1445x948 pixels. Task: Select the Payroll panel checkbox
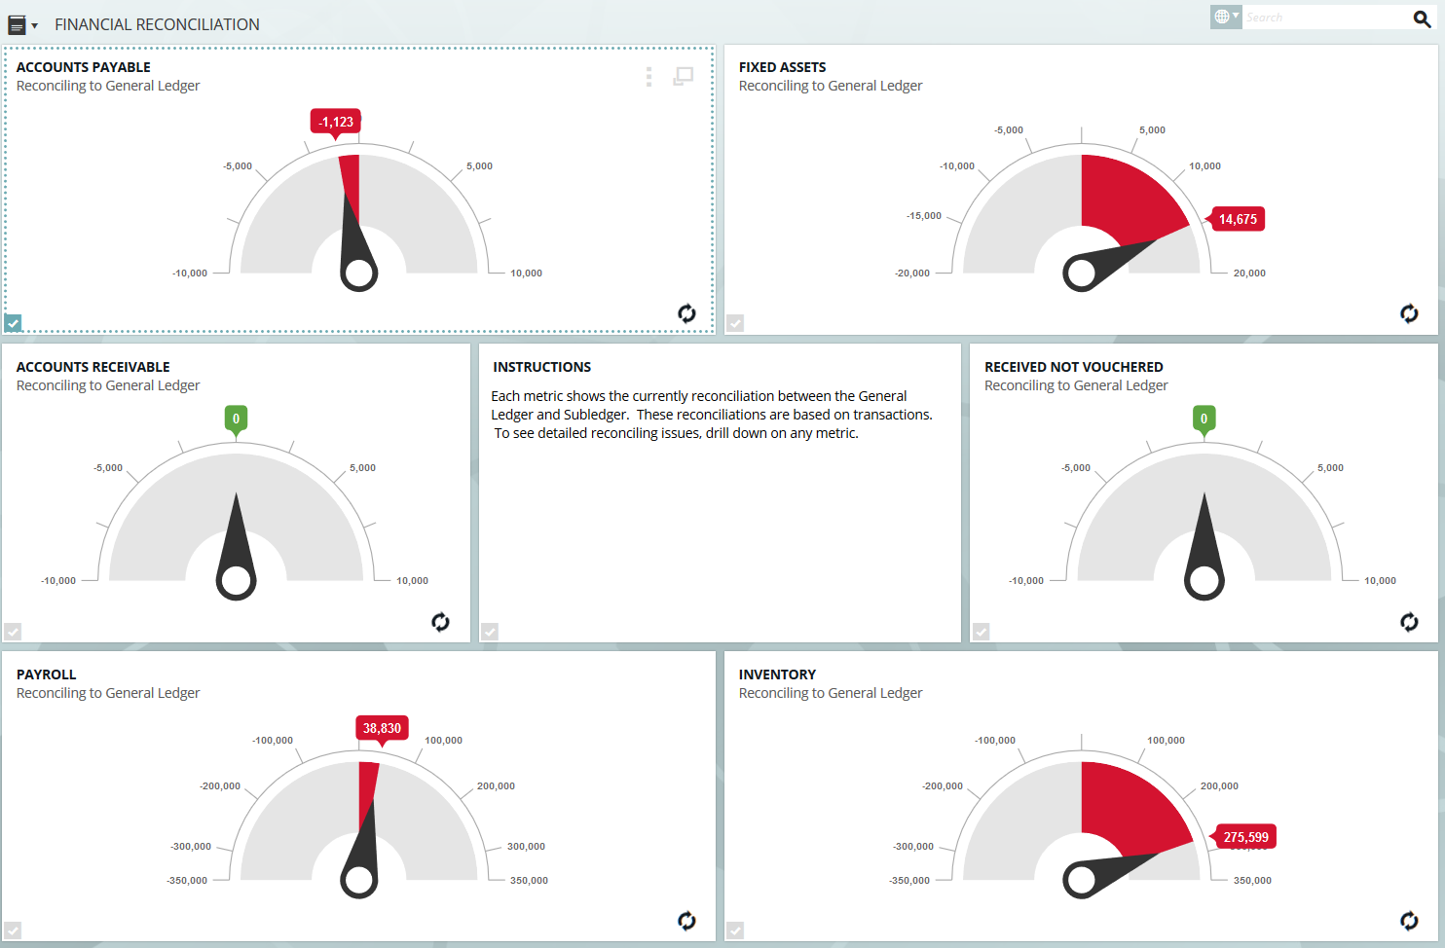tap(13, 930)
